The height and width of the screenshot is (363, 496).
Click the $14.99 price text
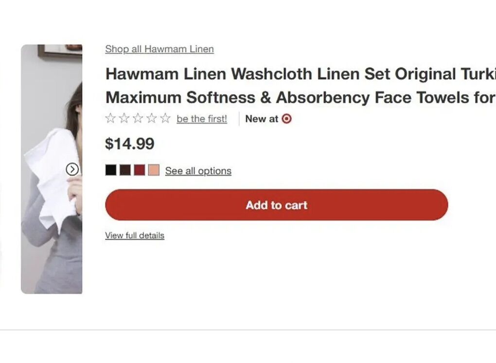tap(130, 144)
